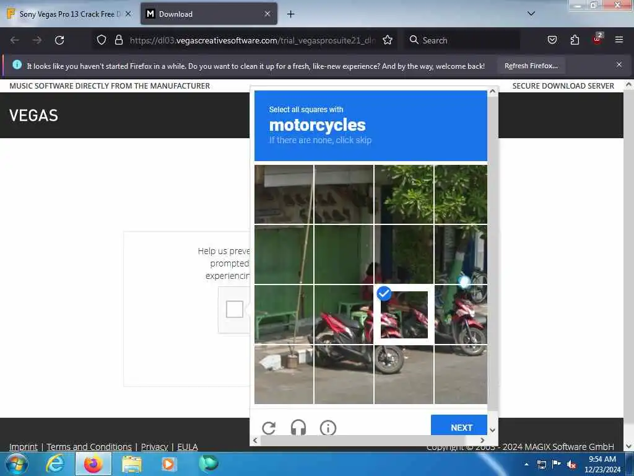
Task: Click the uBlock extension icon with badge
Action: (597, 39)
